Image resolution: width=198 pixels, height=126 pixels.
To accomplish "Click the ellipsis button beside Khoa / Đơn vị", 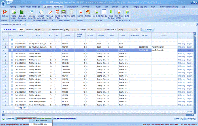I will point(139,30).
